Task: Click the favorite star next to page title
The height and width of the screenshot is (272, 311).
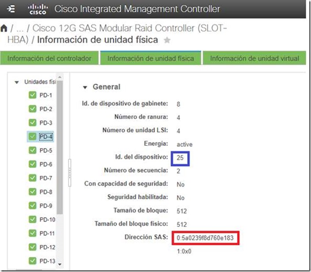Action: pos(167,40)
